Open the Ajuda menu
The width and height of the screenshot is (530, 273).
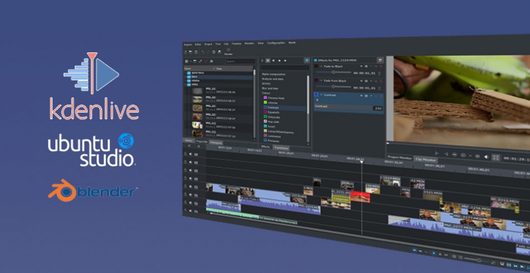tap(291, 43)
